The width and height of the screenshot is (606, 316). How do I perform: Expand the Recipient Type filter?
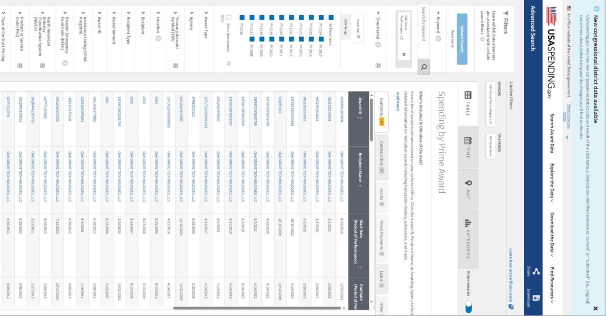[128, 13]
